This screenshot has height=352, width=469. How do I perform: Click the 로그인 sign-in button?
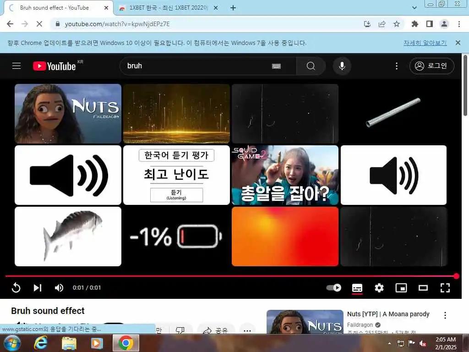click(x=431, y=66)
